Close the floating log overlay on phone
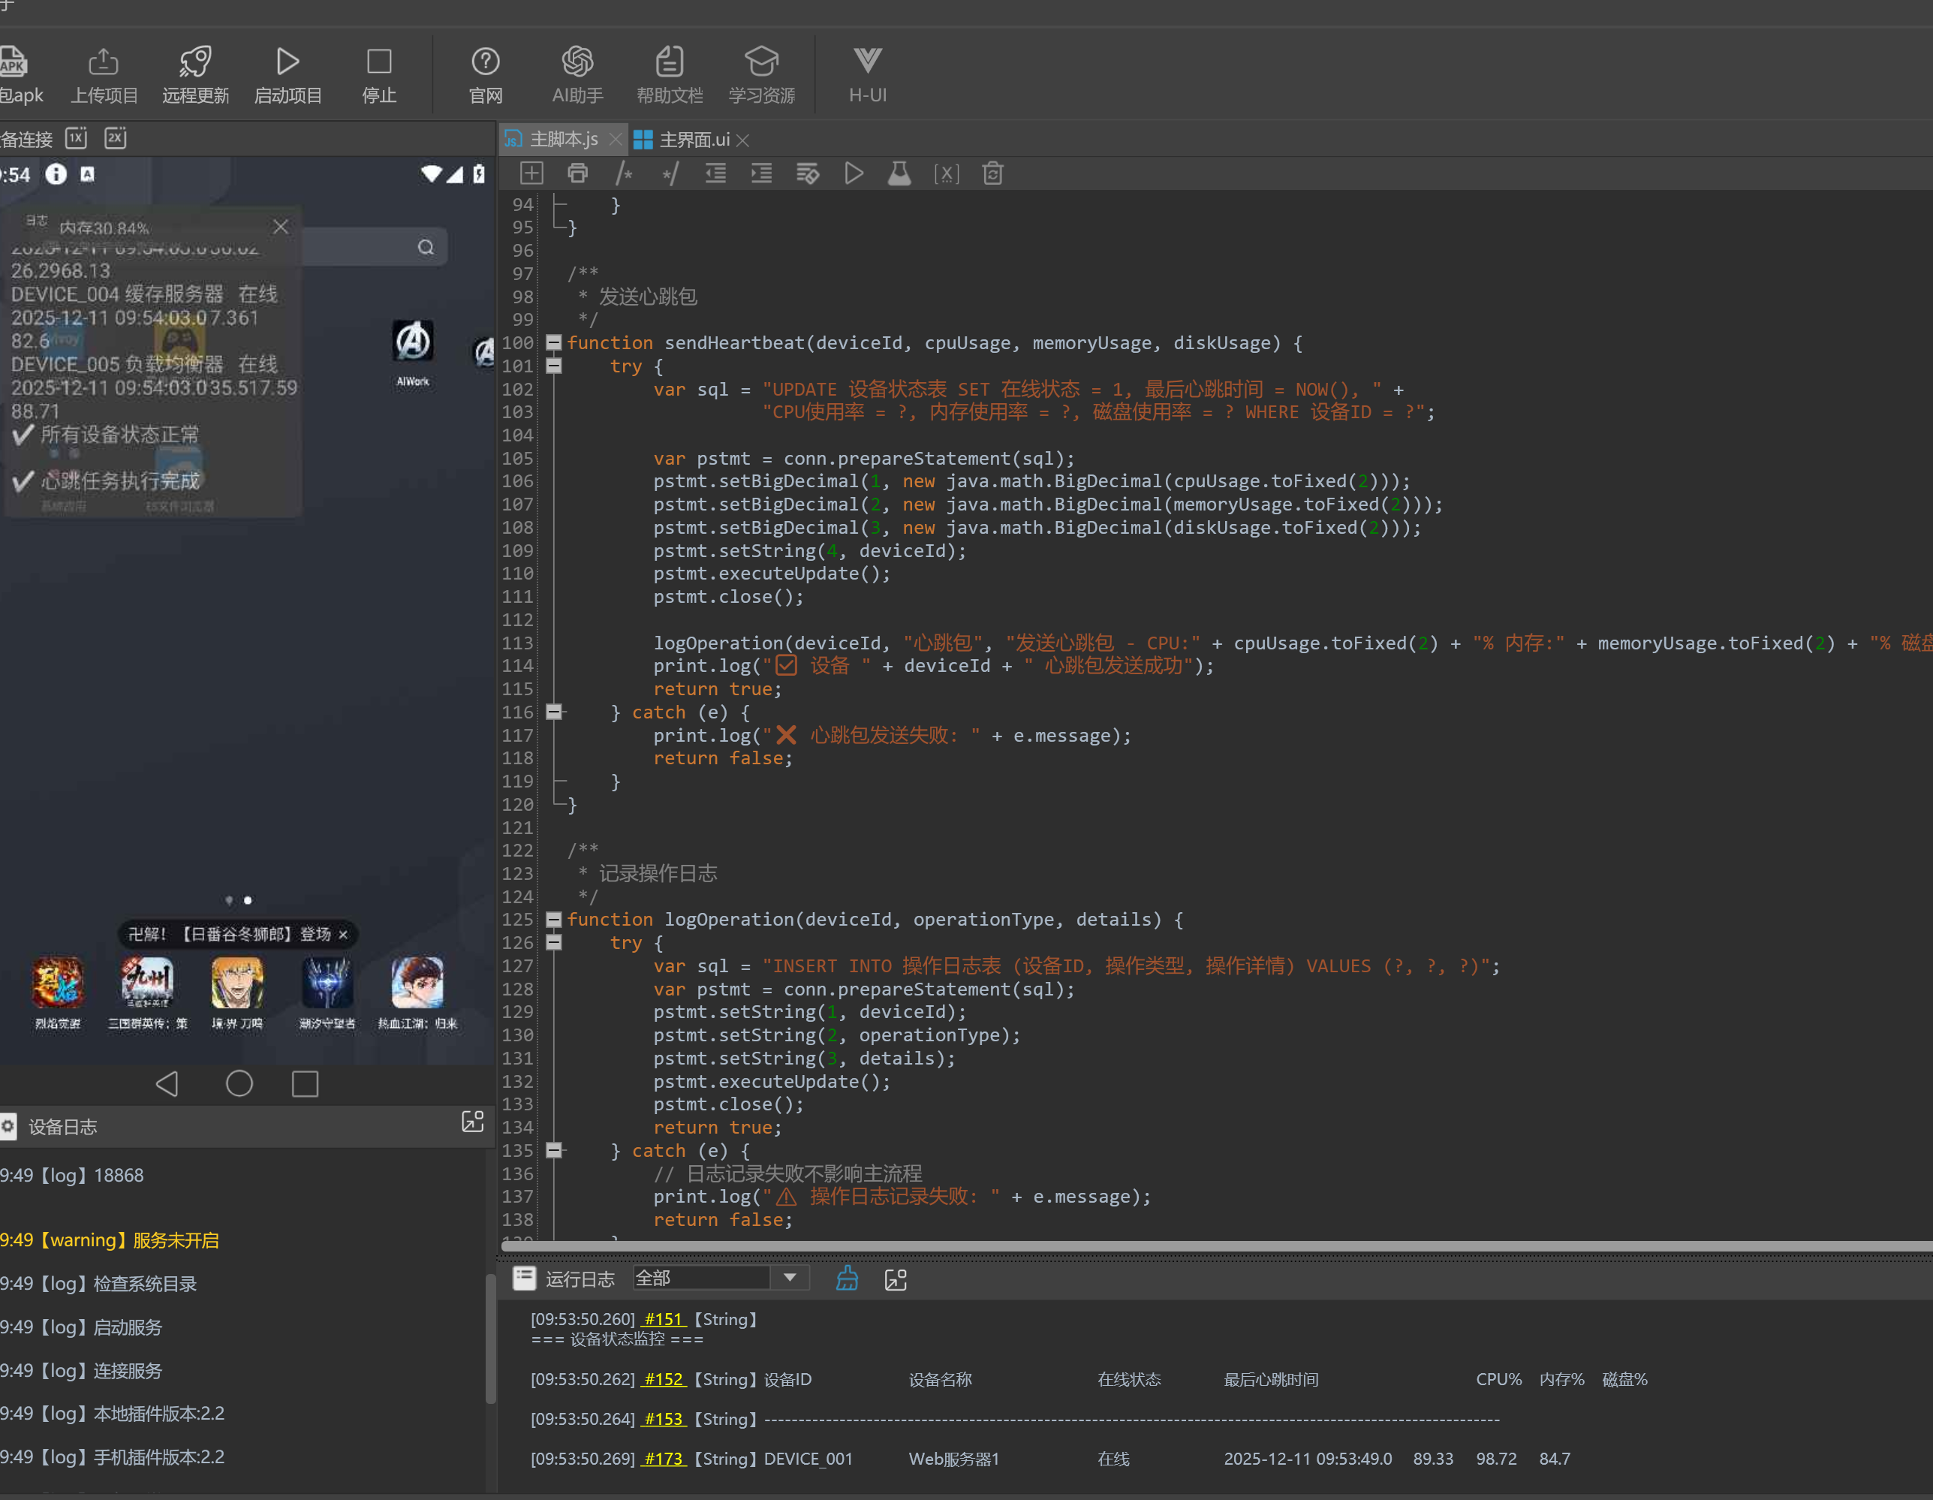The width and height of the screenshot is (1933, 1500). 281,227
